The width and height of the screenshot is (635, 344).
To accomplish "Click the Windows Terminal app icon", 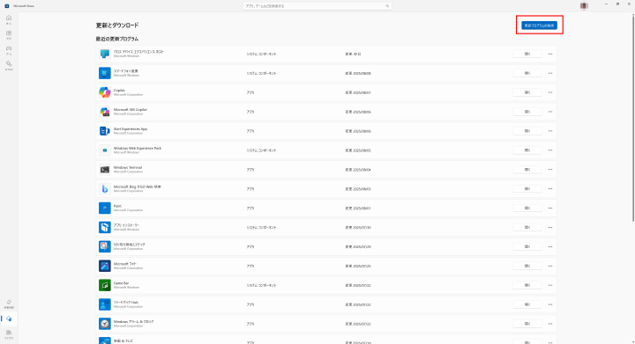I will [104, 170].
